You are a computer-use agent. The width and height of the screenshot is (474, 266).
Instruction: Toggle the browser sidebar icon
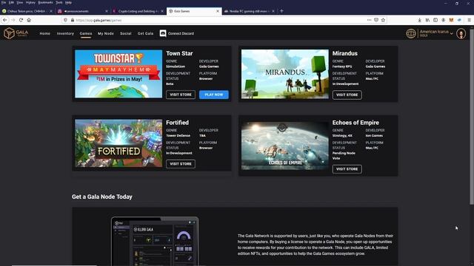[435, 20]
